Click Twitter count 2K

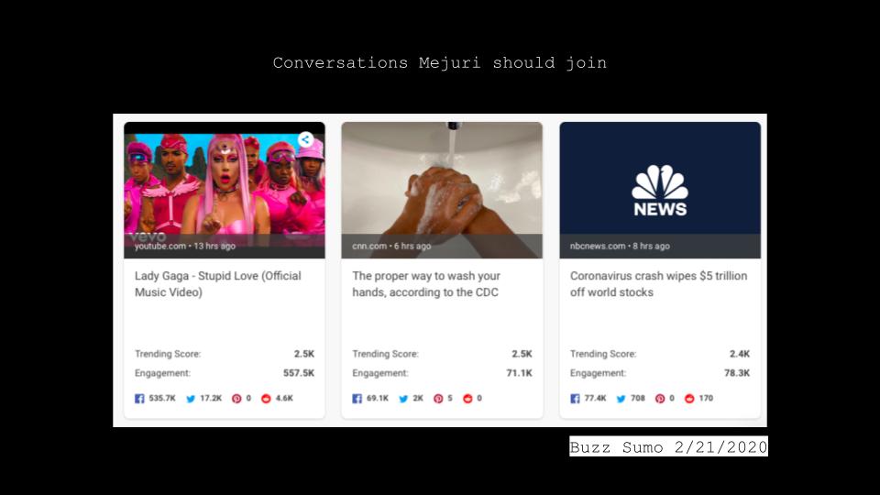(418, 398)
